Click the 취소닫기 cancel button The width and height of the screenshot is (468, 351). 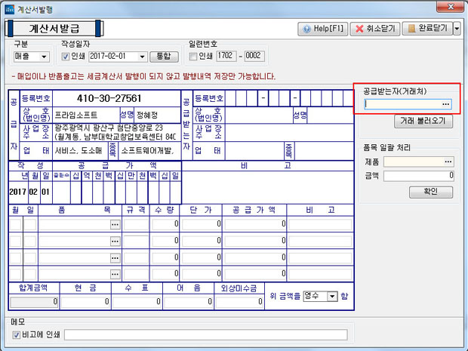(x=374, y=29)
